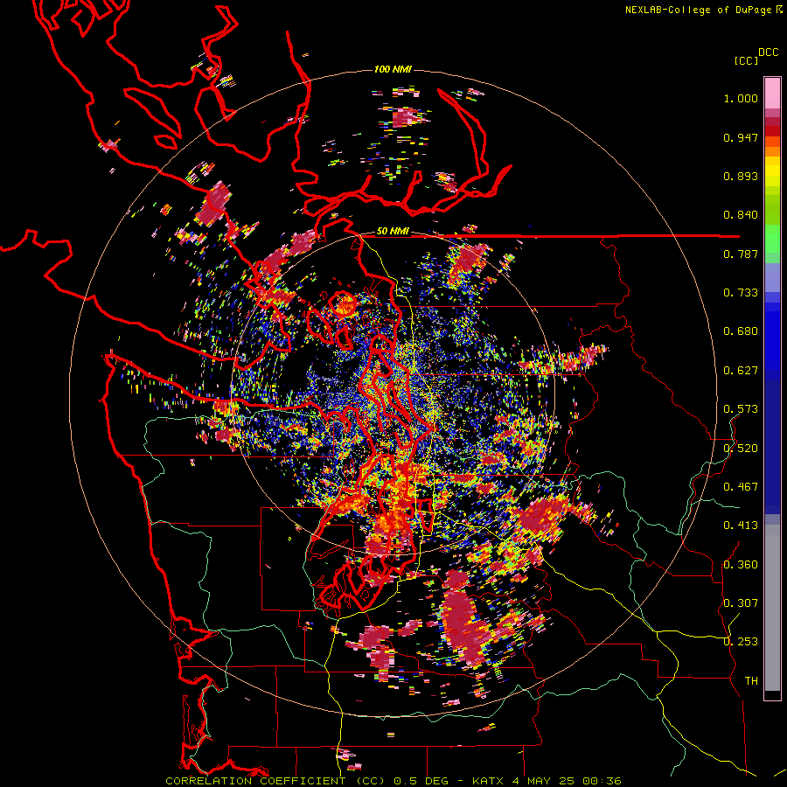This screenshot has height=787, width=787.
Task: Click the 50 NMI range ring label
Action: [x=393, y=231]
